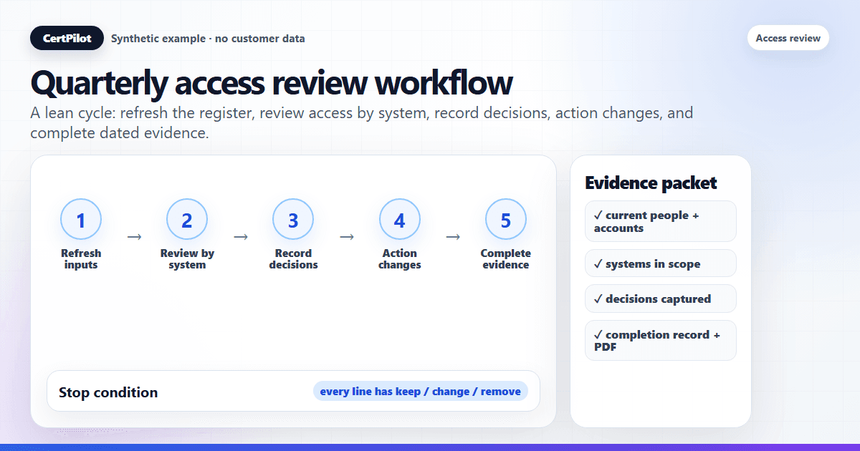
Task: Click the 'completion record + PDF' checklist item
Action: tap(660, 340)
